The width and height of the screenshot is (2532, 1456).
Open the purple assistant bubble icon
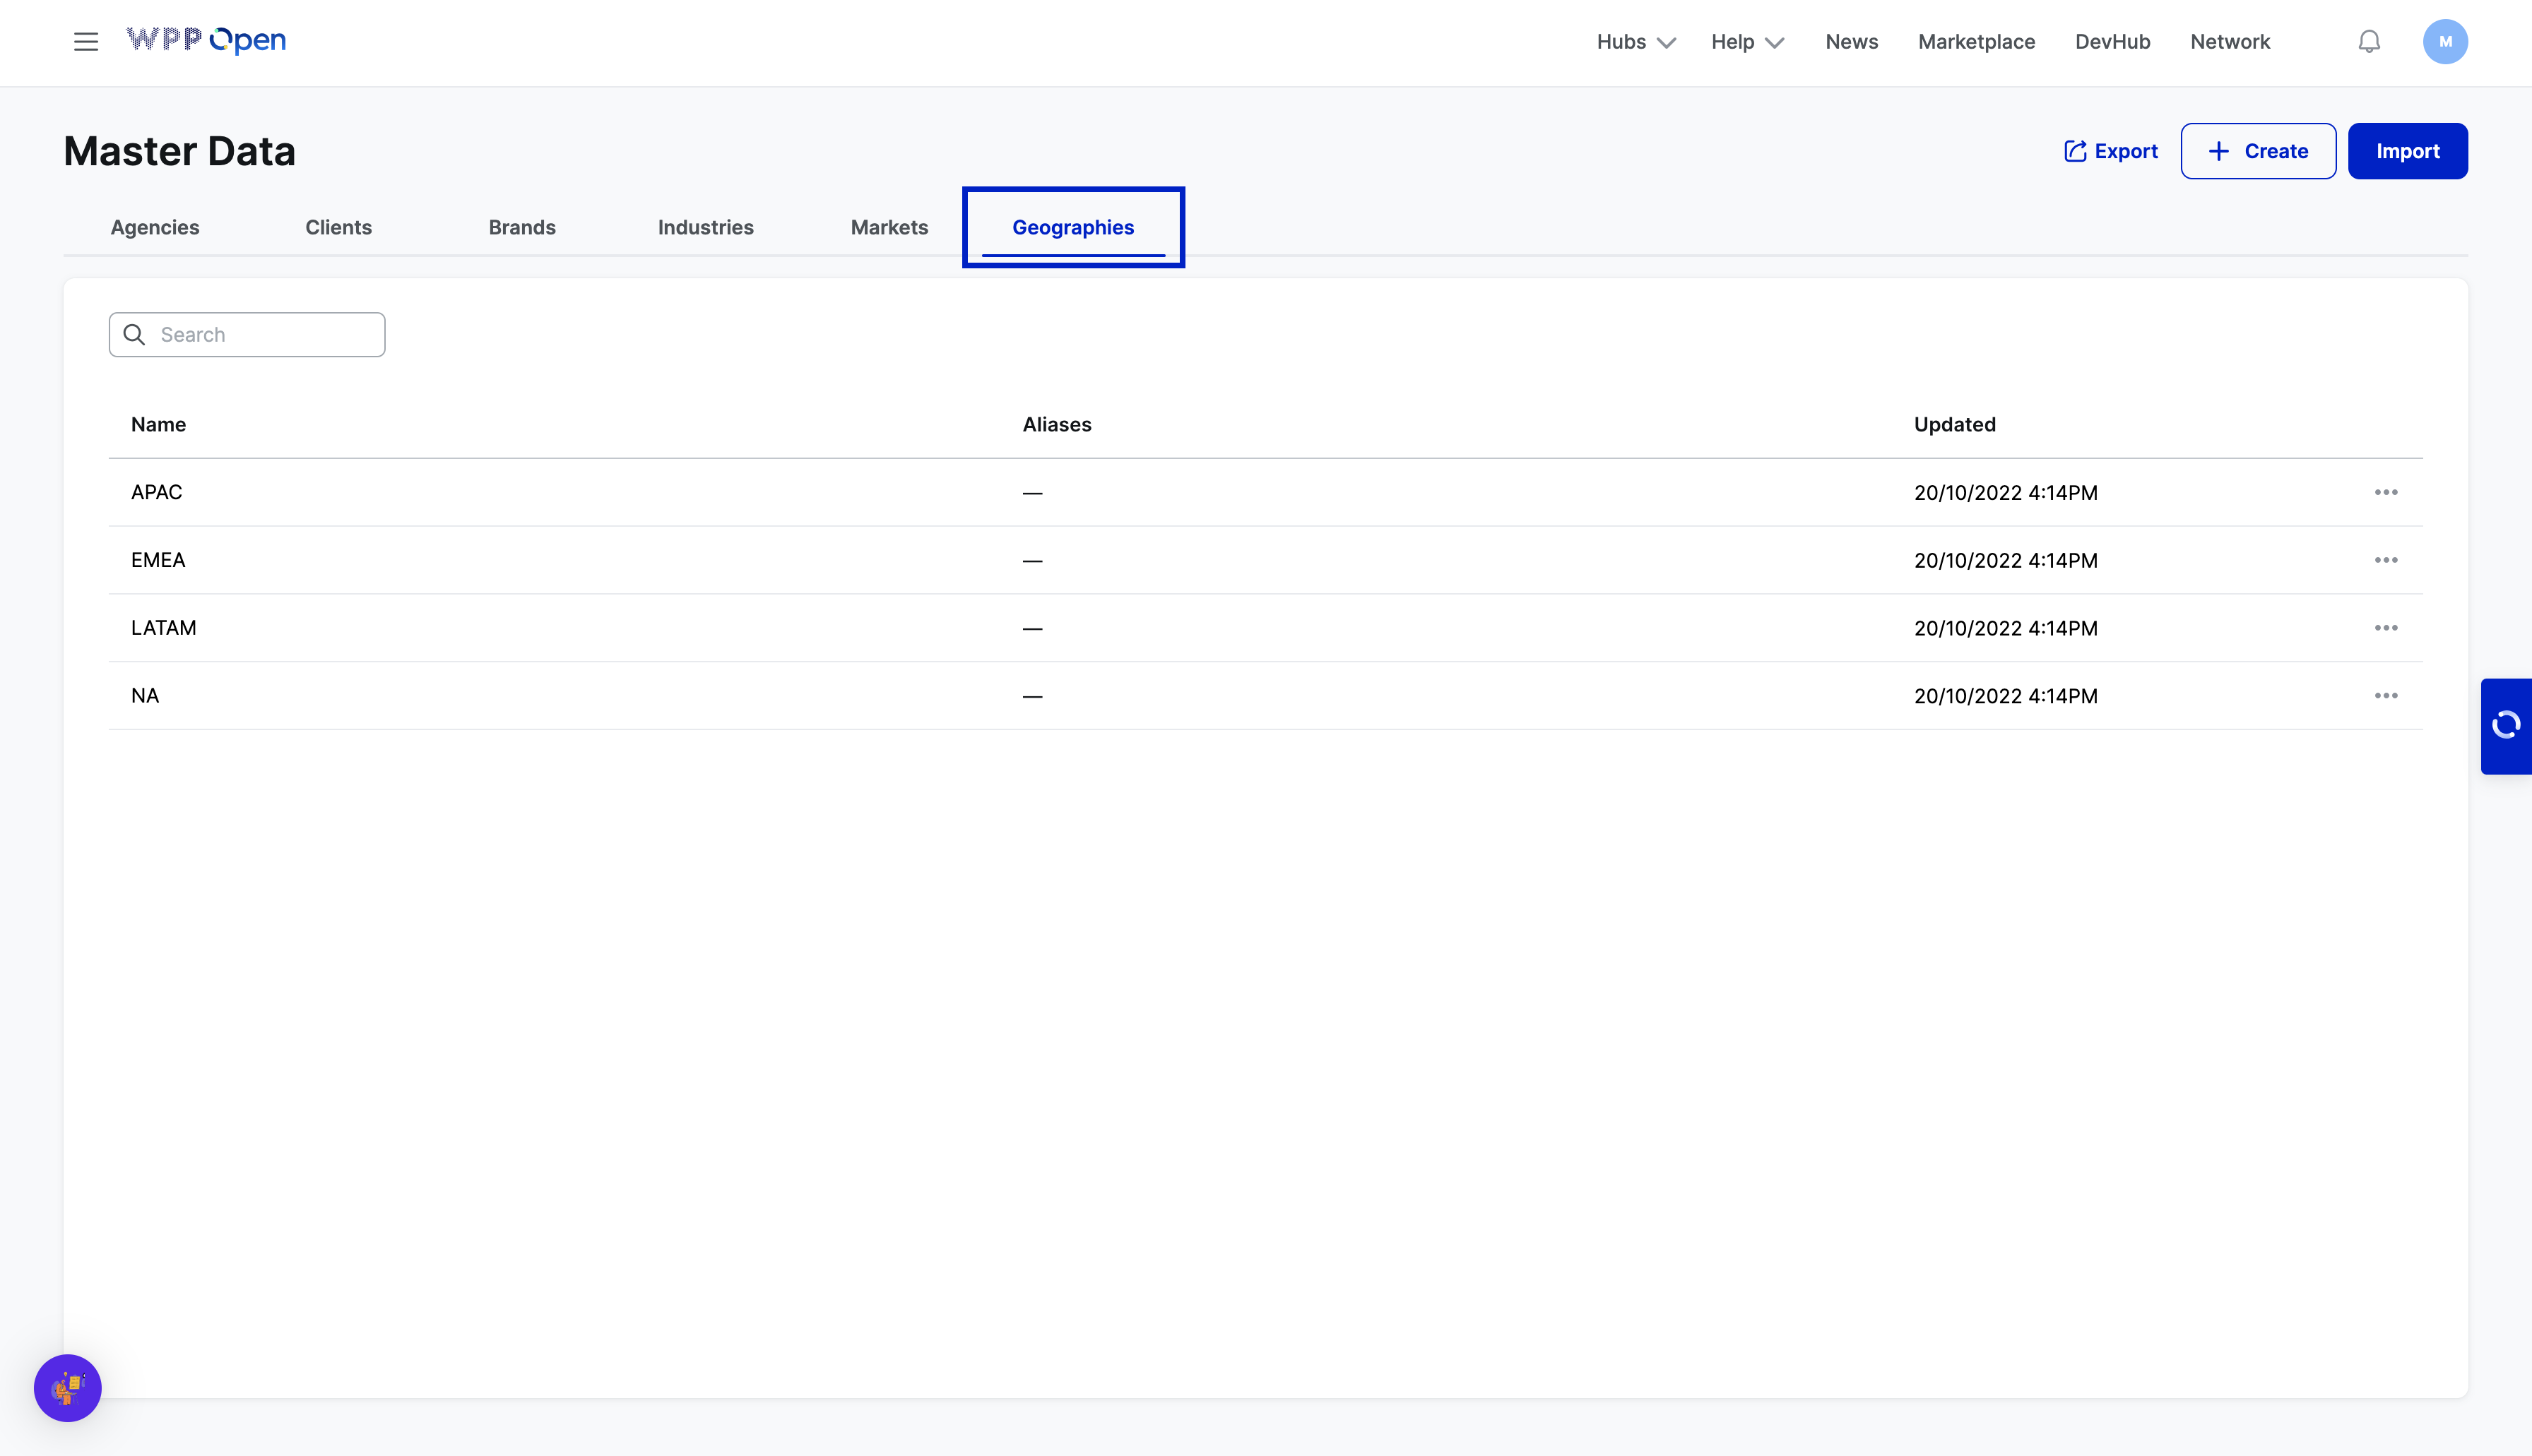click(x=68, y=1387)
